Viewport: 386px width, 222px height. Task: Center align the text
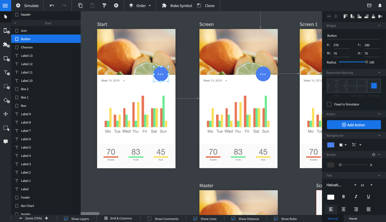pyautogui.click(x=343, y=209)
